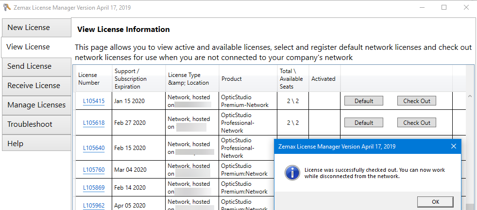
Task: Click the keys icon in title bar
Action: pyautogui.click(x=7, y=8)
